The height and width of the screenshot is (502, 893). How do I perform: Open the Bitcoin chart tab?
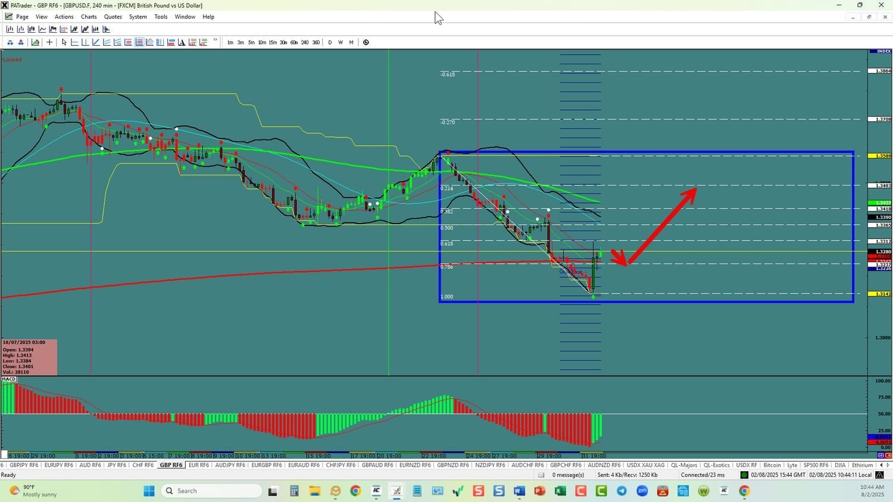coord(772,465)
